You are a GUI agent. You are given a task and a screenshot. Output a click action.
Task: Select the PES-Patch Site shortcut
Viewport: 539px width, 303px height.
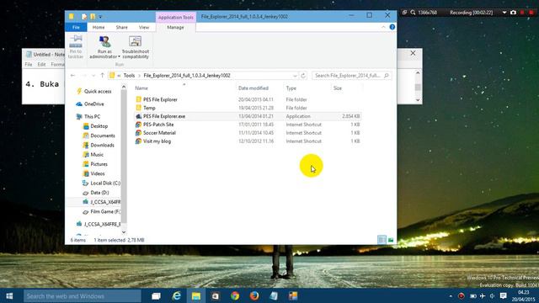coord(158,125)
